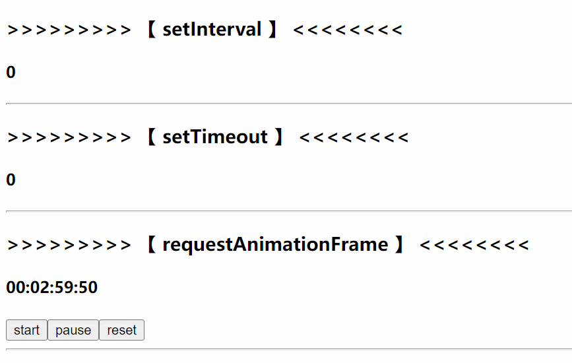Click the 00:02:59:50 timer display

pos(52,287)
